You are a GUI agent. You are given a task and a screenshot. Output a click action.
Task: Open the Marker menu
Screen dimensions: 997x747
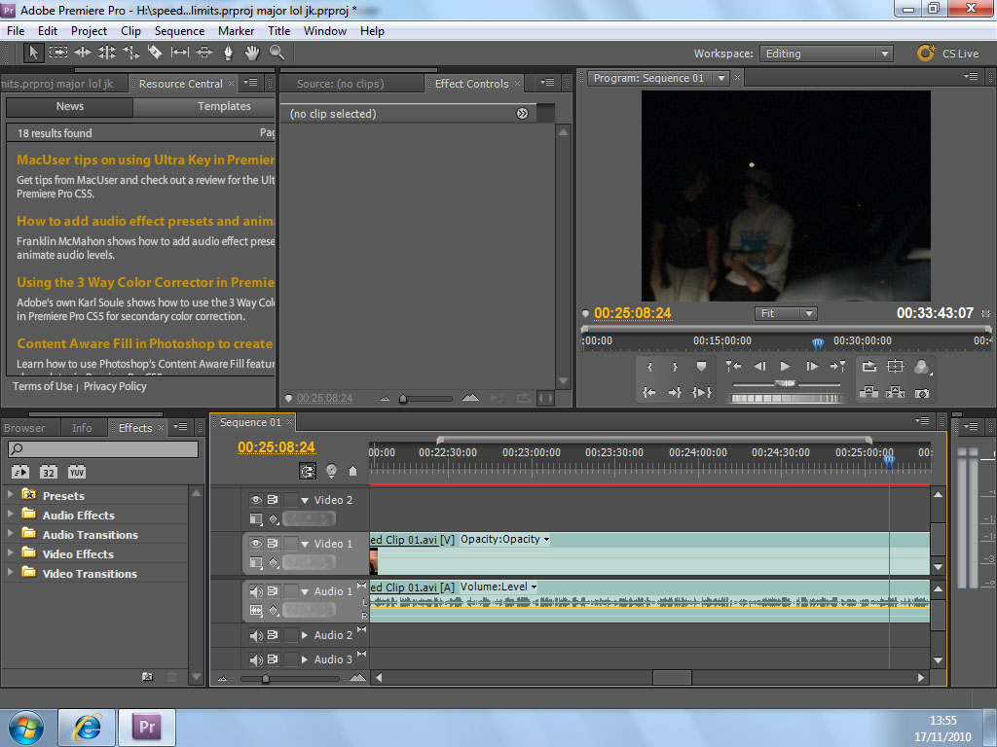[236, 31]
